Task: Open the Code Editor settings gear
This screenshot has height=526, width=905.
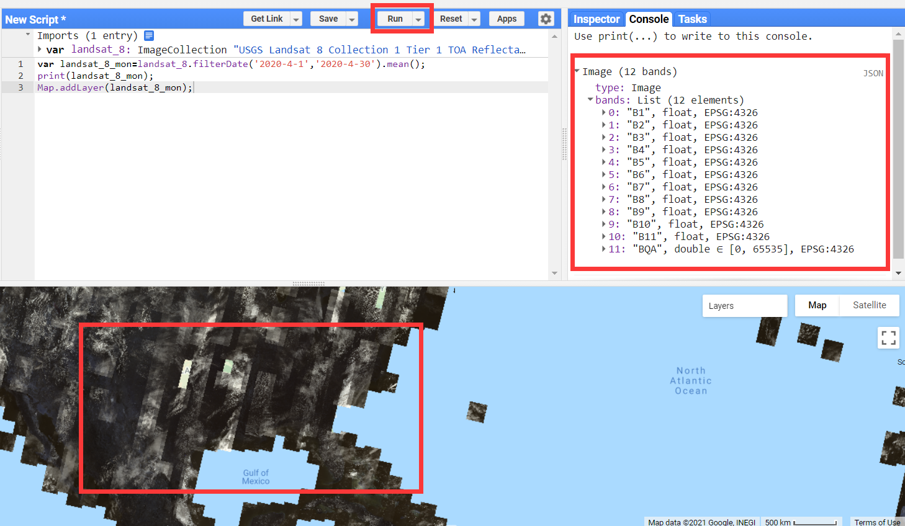Action: (x=546, y=19)
